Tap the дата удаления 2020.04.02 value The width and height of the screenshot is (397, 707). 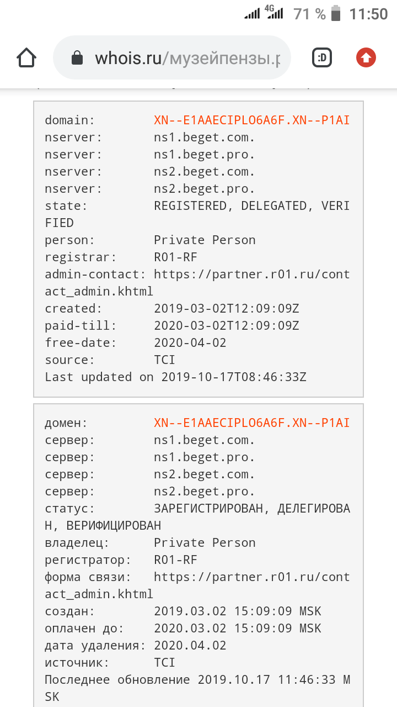point(190,646)
